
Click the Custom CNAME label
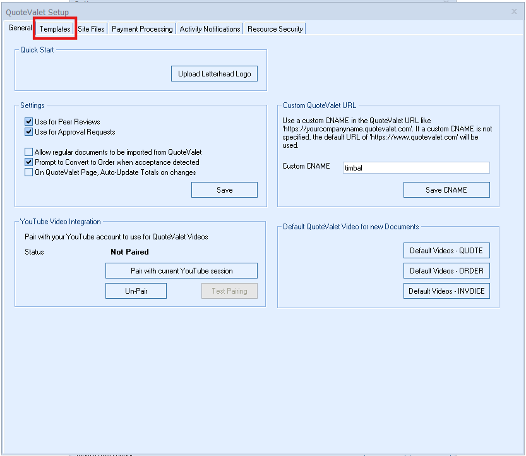tap(306, 166)
